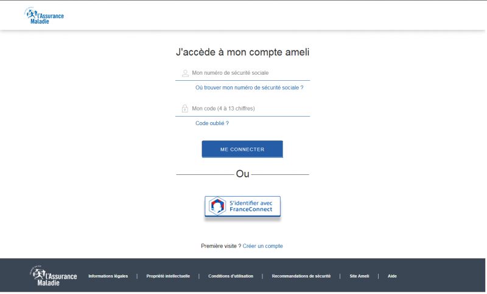The width and height of the screenshot is (487, 294).
Task: Open 'Propriété intellectuelle' in the footer
Action: [168, 276]
